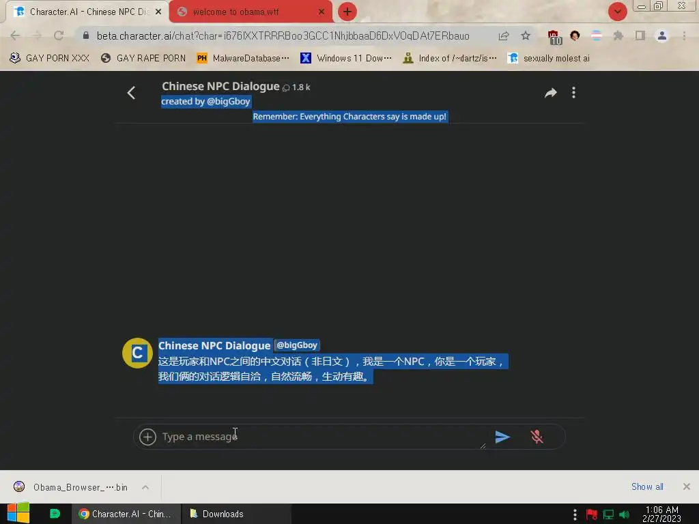Go back with the chat back arrow
Screen dimensions: 699x524
click(131, 93)
